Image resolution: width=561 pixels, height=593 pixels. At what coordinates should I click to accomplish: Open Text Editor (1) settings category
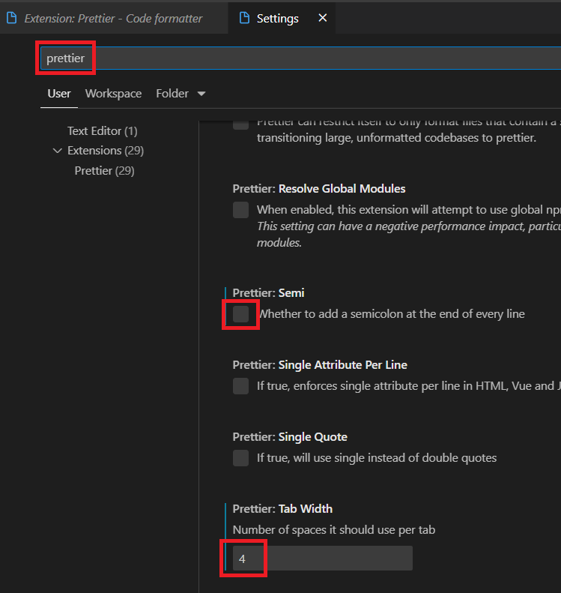[103, 131]
